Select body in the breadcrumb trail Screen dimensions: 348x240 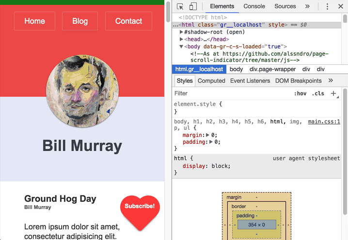tap(236, 69)
